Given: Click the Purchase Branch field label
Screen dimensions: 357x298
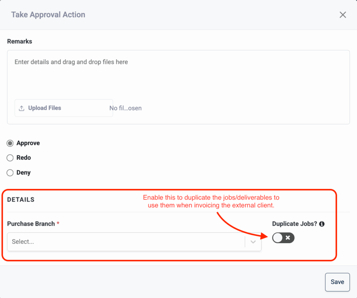Looking at the screenshot, I should [31, 224].
